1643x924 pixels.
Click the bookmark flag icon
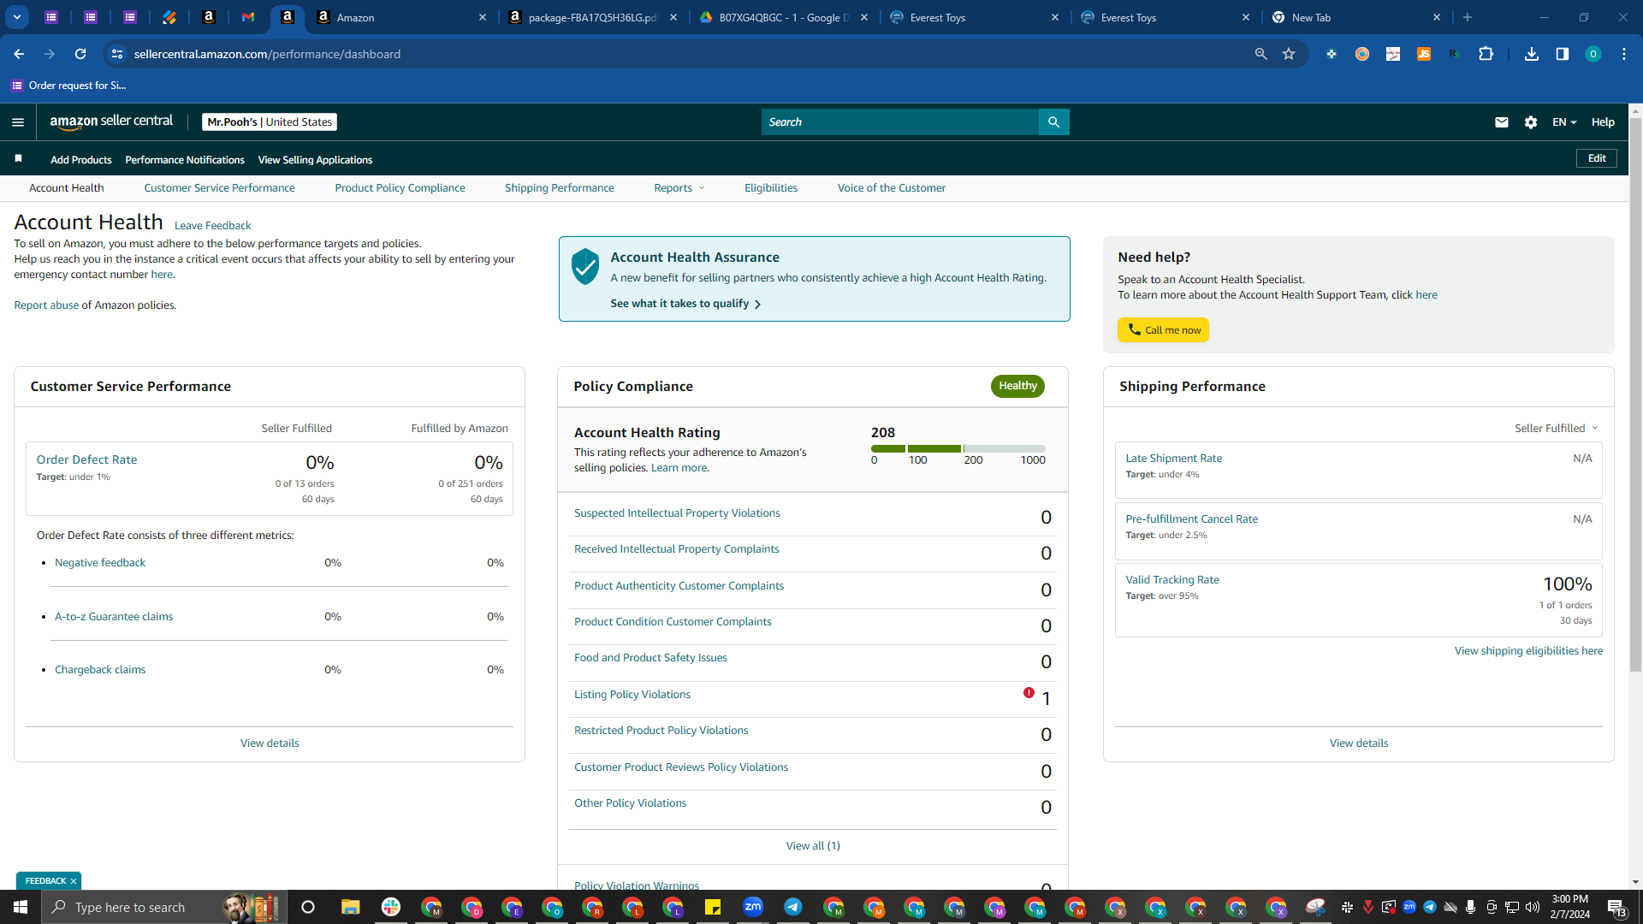tap(18, 159)
